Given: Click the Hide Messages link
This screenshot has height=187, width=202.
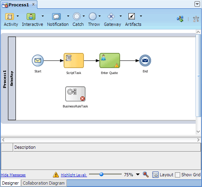Looking at the screenshot, I should tap(13, 175).
